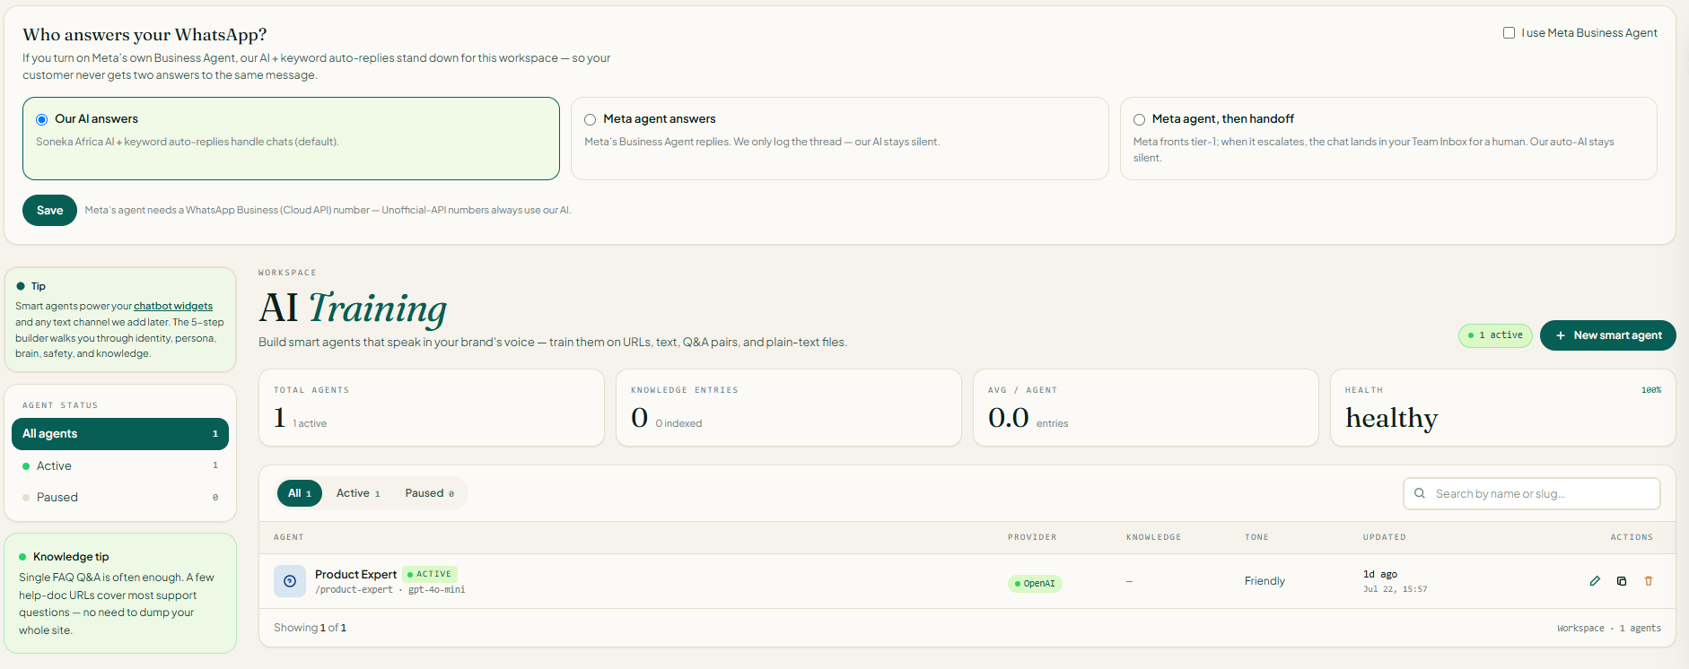Click the 'Knowledge Entries' stat card
1689x669 pixels.
coord(789,408)
